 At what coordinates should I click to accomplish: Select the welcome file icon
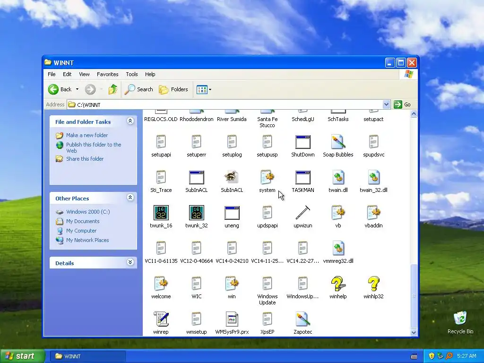(161, 284)
